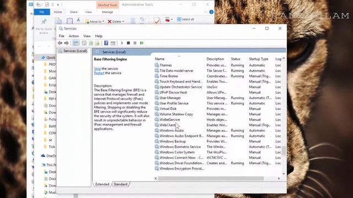The width and height of the screenshot is (353, 198).
Task: Select the Volume Shadow Copy service
Action: click(176, 114)
